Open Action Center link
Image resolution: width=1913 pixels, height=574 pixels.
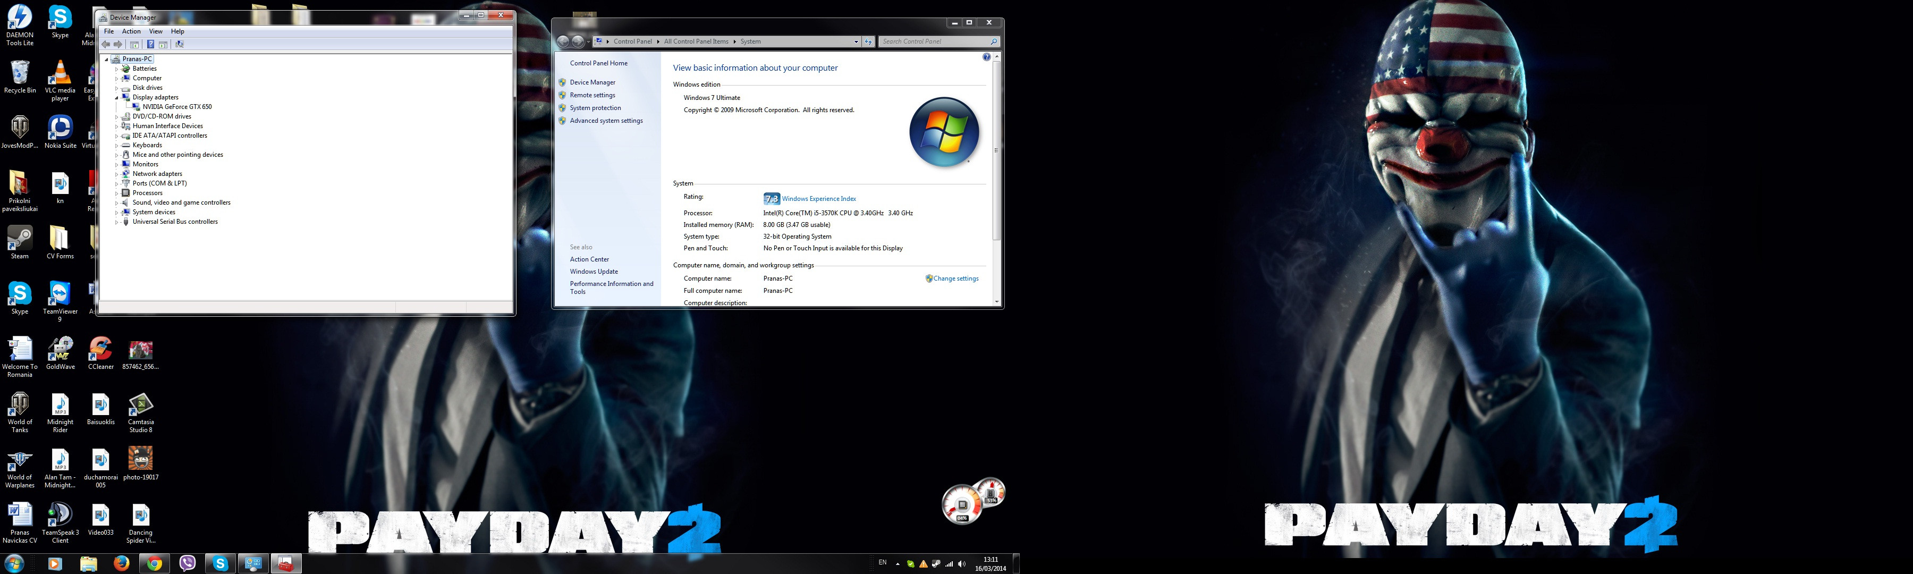point(590,259)
